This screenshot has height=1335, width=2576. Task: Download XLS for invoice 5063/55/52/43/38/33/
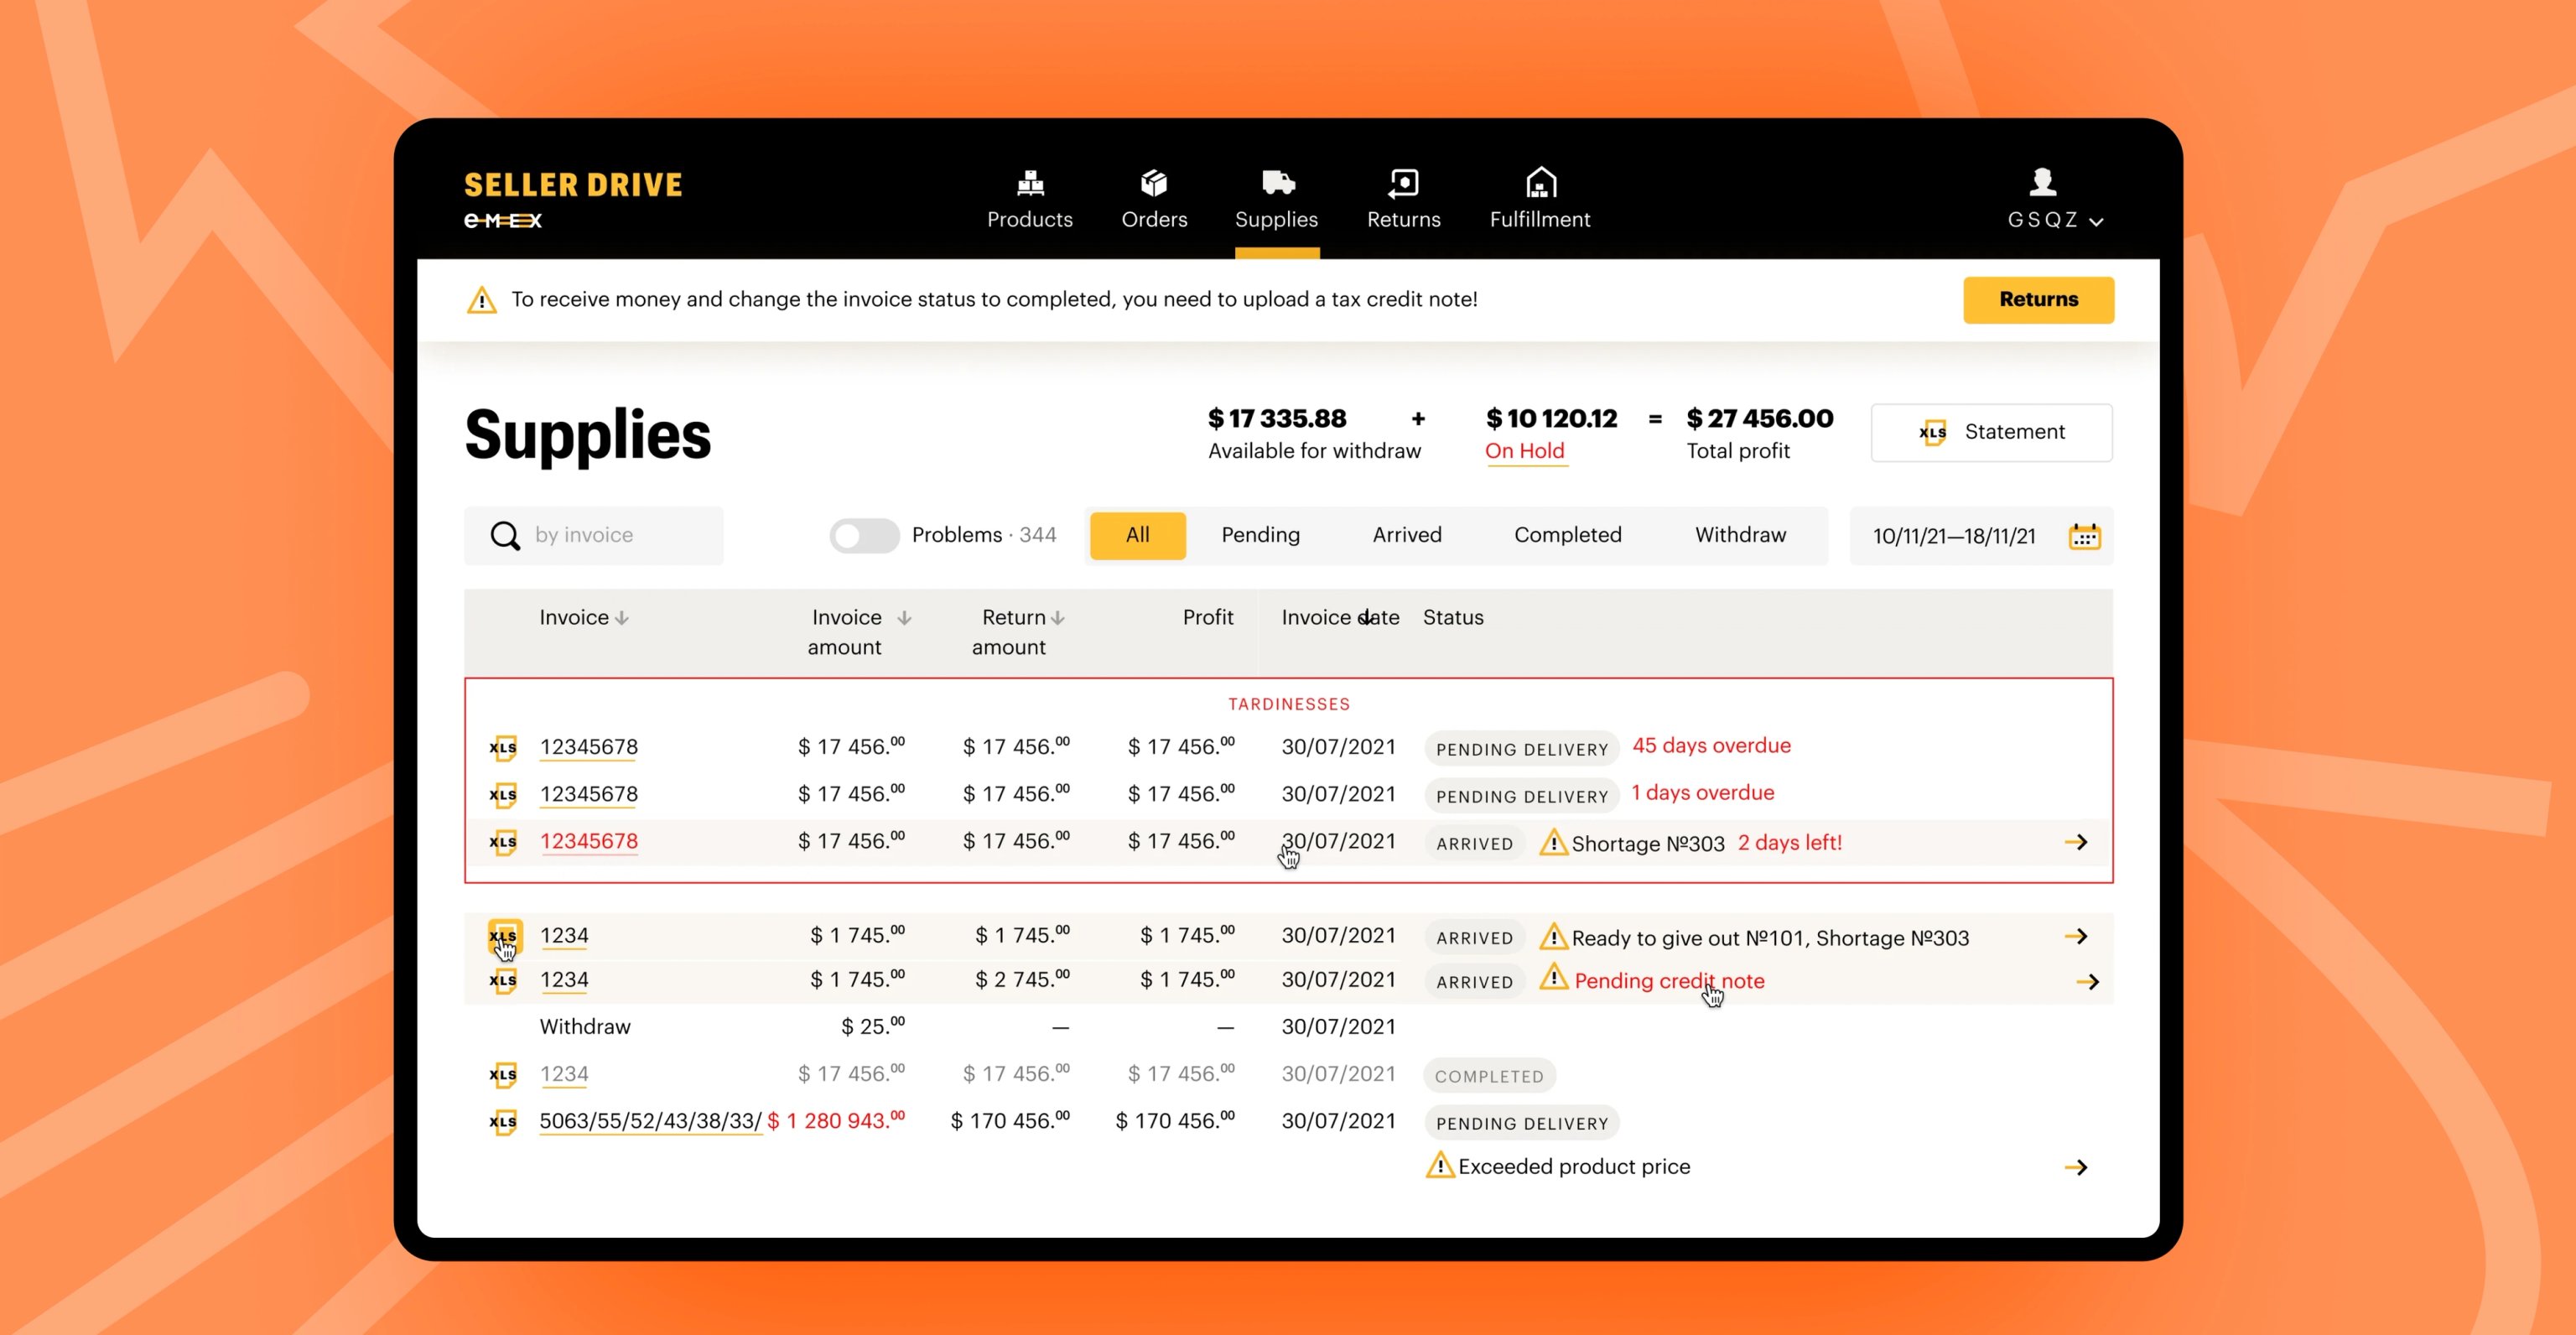pos(503,1122)
